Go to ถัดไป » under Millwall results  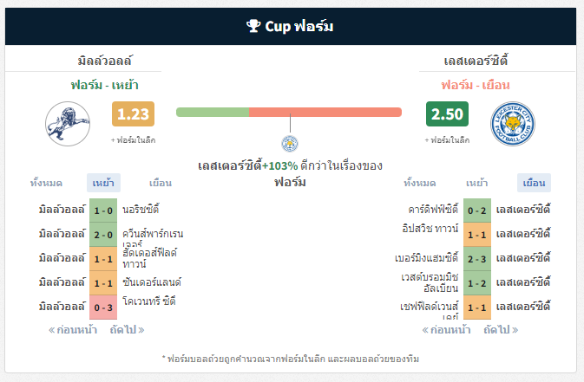127,329
